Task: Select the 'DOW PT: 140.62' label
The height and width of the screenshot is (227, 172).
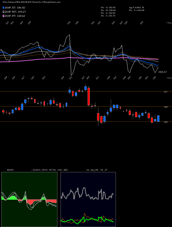Action: tap(15, 16)
